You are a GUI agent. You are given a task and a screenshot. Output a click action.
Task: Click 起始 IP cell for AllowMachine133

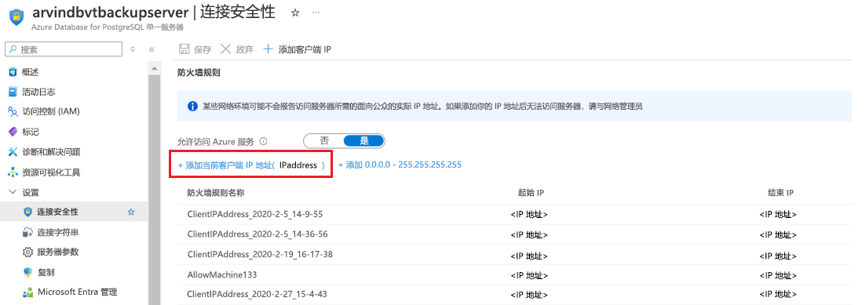529,274
